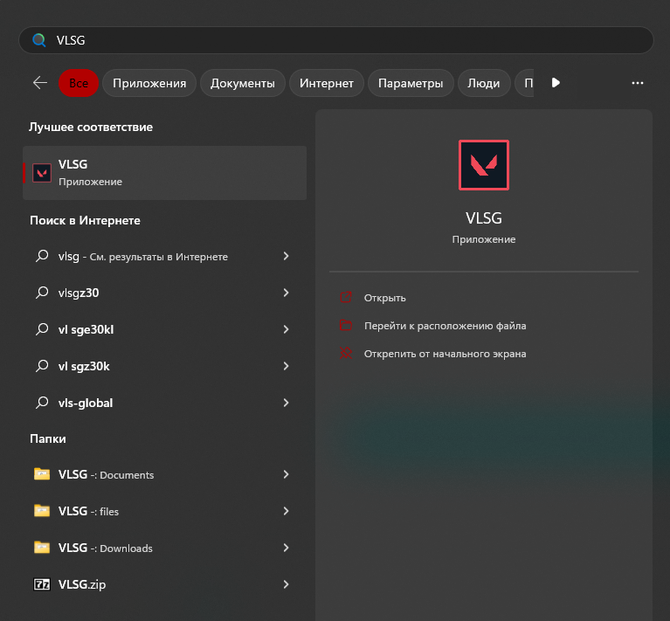Click the large VLSG app icon in preview
670x621 pixels.
484,165
